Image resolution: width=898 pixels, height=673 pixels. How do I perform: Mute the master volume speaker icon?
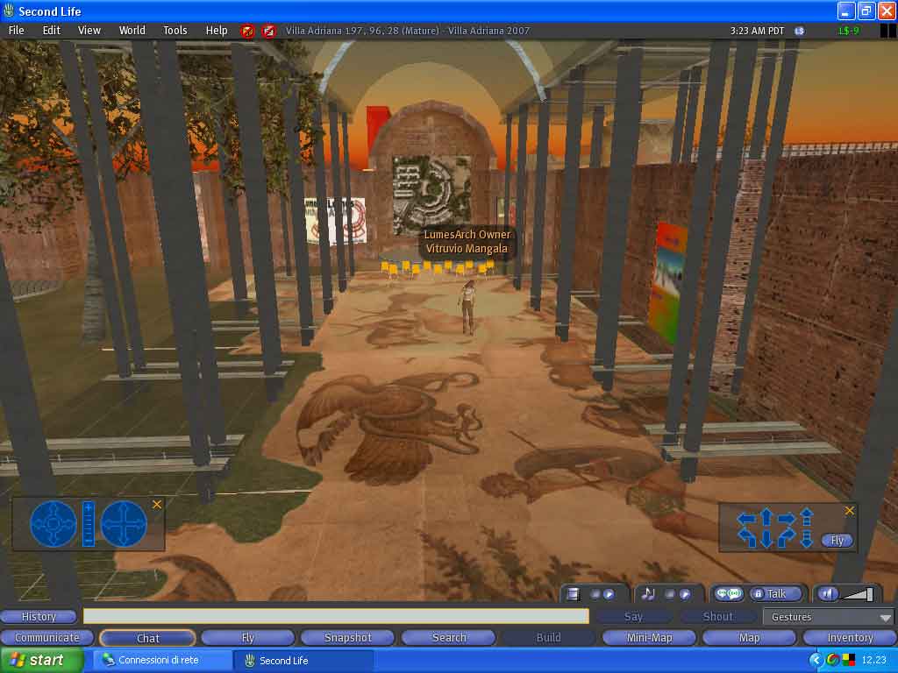pyautogui.click(x=827, y=594)
